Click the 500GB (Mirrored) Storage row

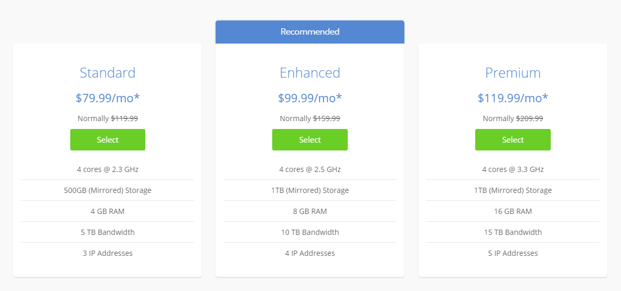click(x=108, y=190)
